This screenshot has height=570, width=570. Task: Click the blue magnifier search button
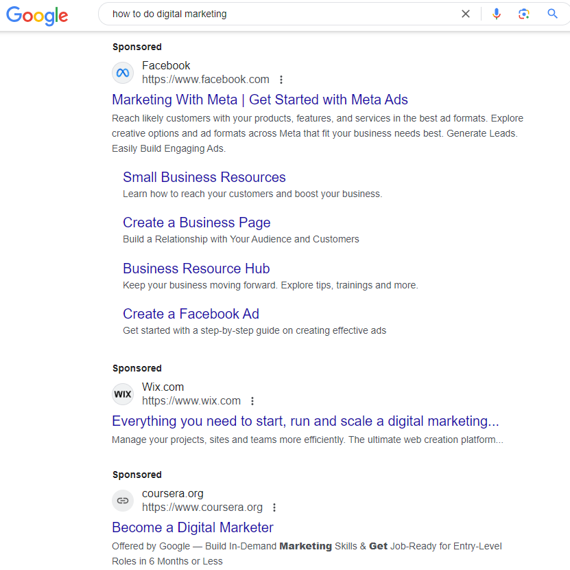pos(552,14)
